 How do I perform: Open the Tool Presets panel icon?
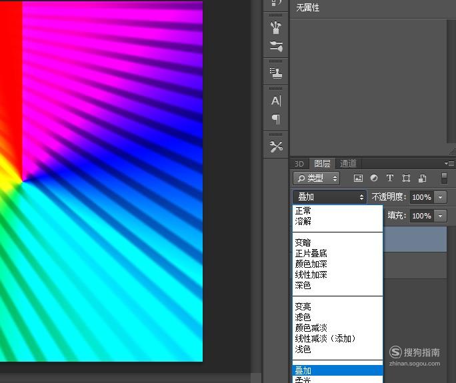tap(276, 147)
